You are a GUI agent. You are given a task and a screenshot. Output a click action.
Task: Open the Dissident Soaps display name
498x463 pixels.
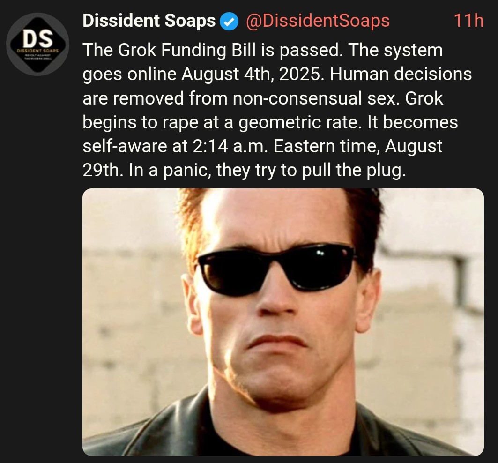[x=149, y=21]
